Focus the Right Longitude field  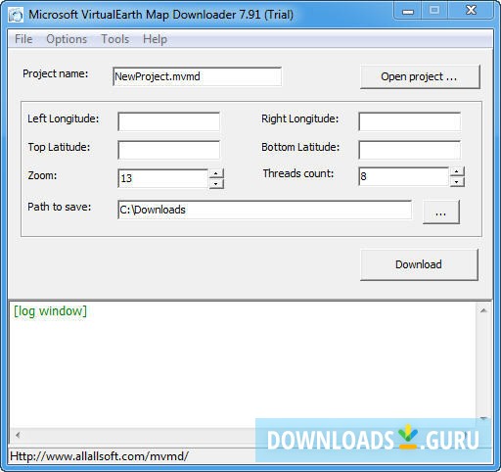409,121
